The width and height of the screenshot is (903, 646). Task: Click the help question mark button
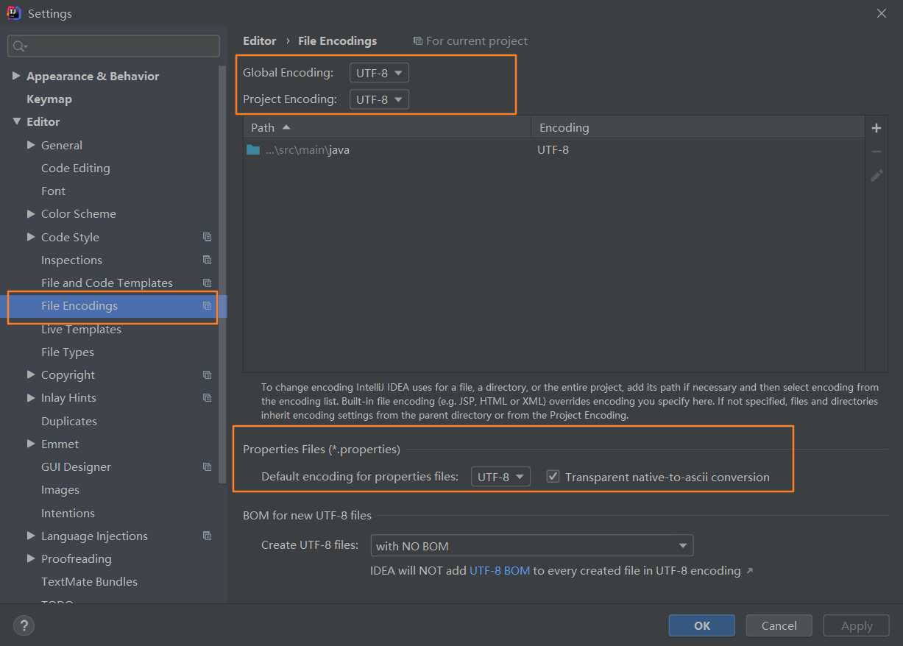24,625
